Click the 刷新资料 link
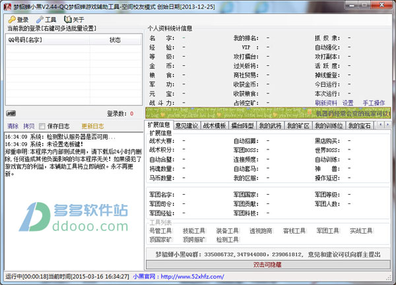Viewport: 396px width, 285px height. [x=326, y=103]
